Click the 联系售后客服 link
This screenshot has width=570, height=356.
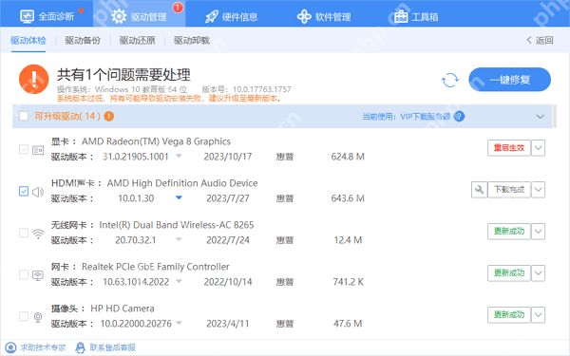tap(113, 347)
